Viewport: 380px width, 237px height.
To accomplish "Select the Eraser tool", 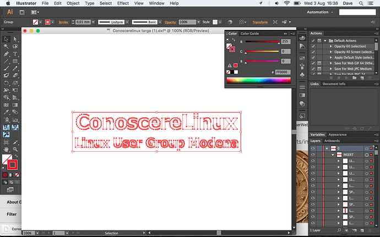I will (x=15, y=75).
